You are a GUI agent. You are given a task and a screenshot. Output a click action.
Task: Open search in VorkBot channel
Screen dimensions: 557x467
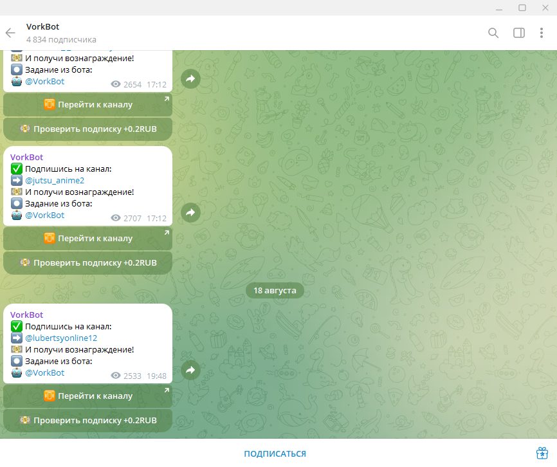493,33
